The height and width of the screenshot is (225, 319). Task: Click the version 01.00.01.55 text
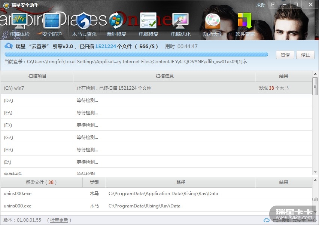click(22, 220)
